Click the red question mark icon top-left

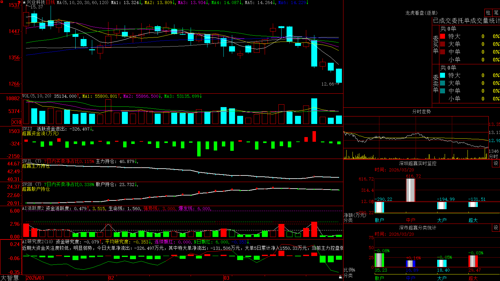(19, 2)
